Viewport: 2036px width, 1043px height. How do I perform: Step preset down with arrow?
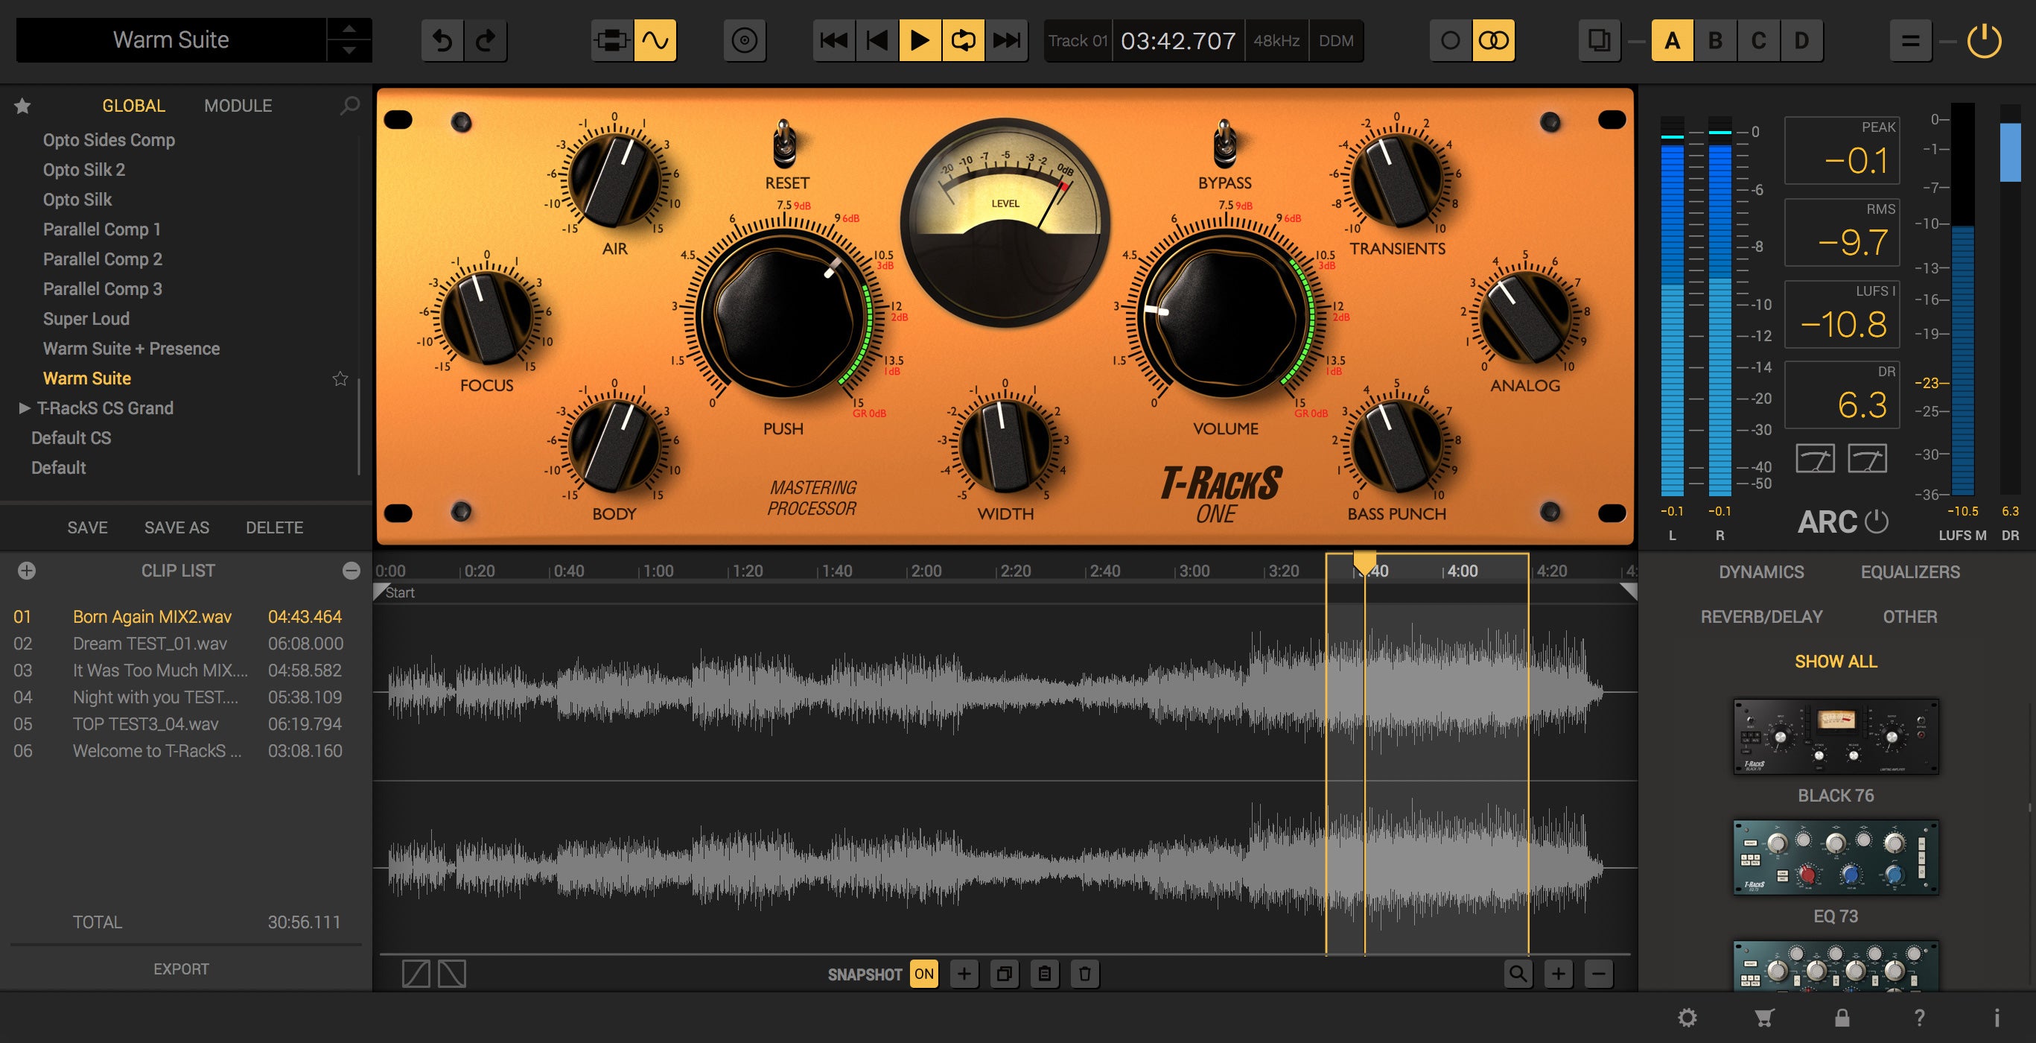tap(349, 51)
